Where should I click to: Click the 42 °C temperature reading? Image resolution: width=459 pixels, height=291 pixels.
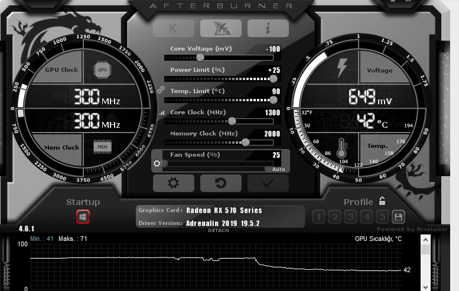[372, 121]
